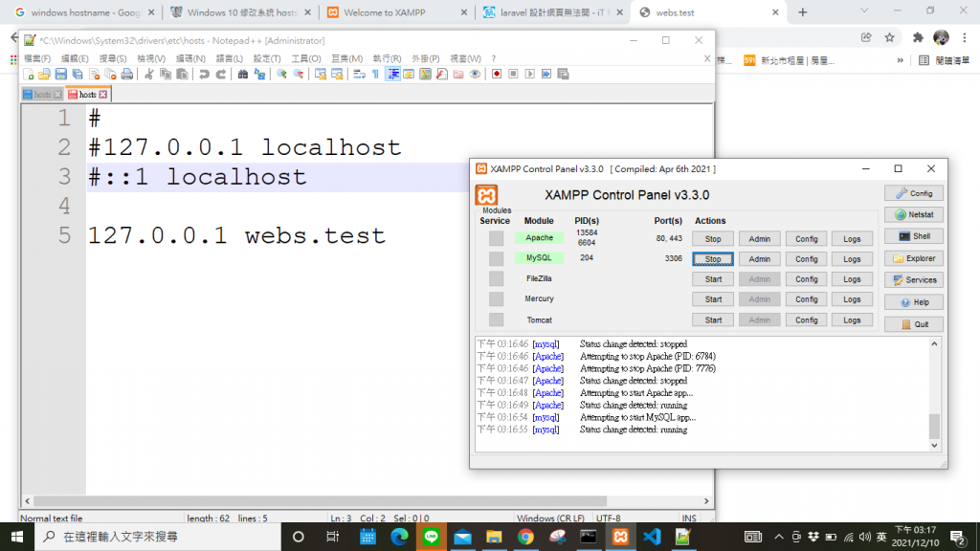
Task: Click the Print icon in Notepad++ toolbar
Action: 127,75
